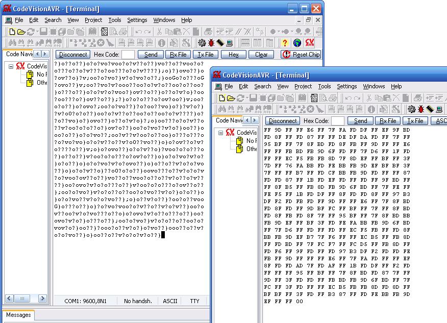Click the reload dropdown arrow in left toolbar
The image size is (447, 323).
point(37,32)
